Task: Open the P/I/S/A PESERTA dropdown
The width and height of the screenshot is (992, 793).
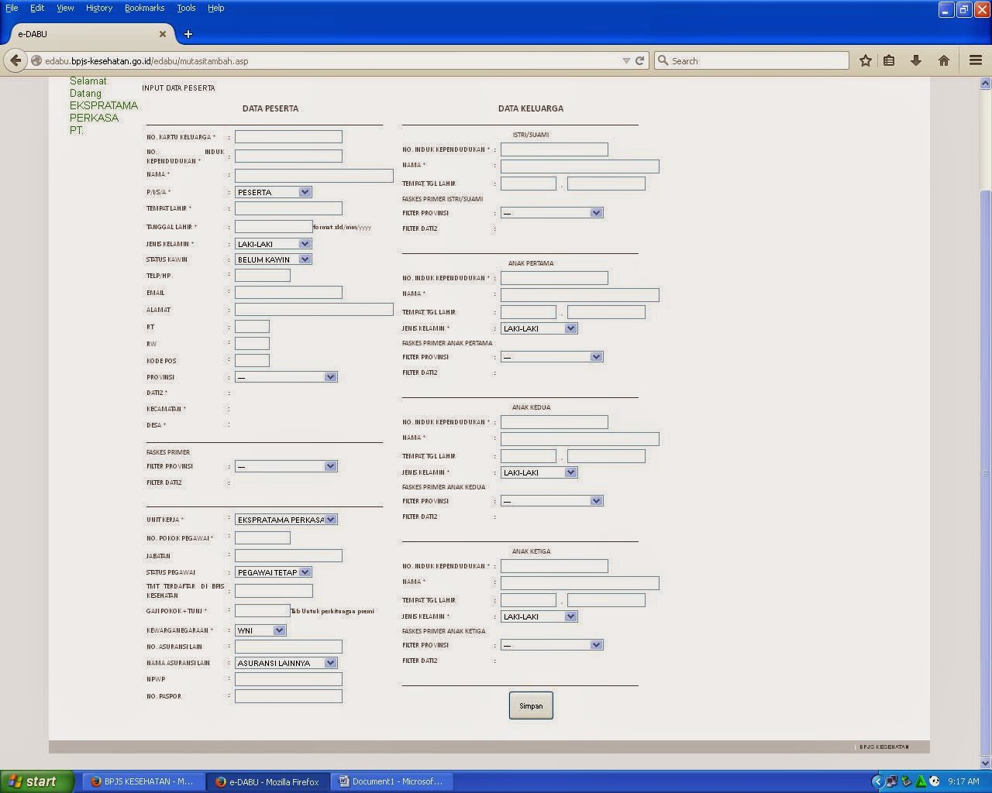Action: 273,192
